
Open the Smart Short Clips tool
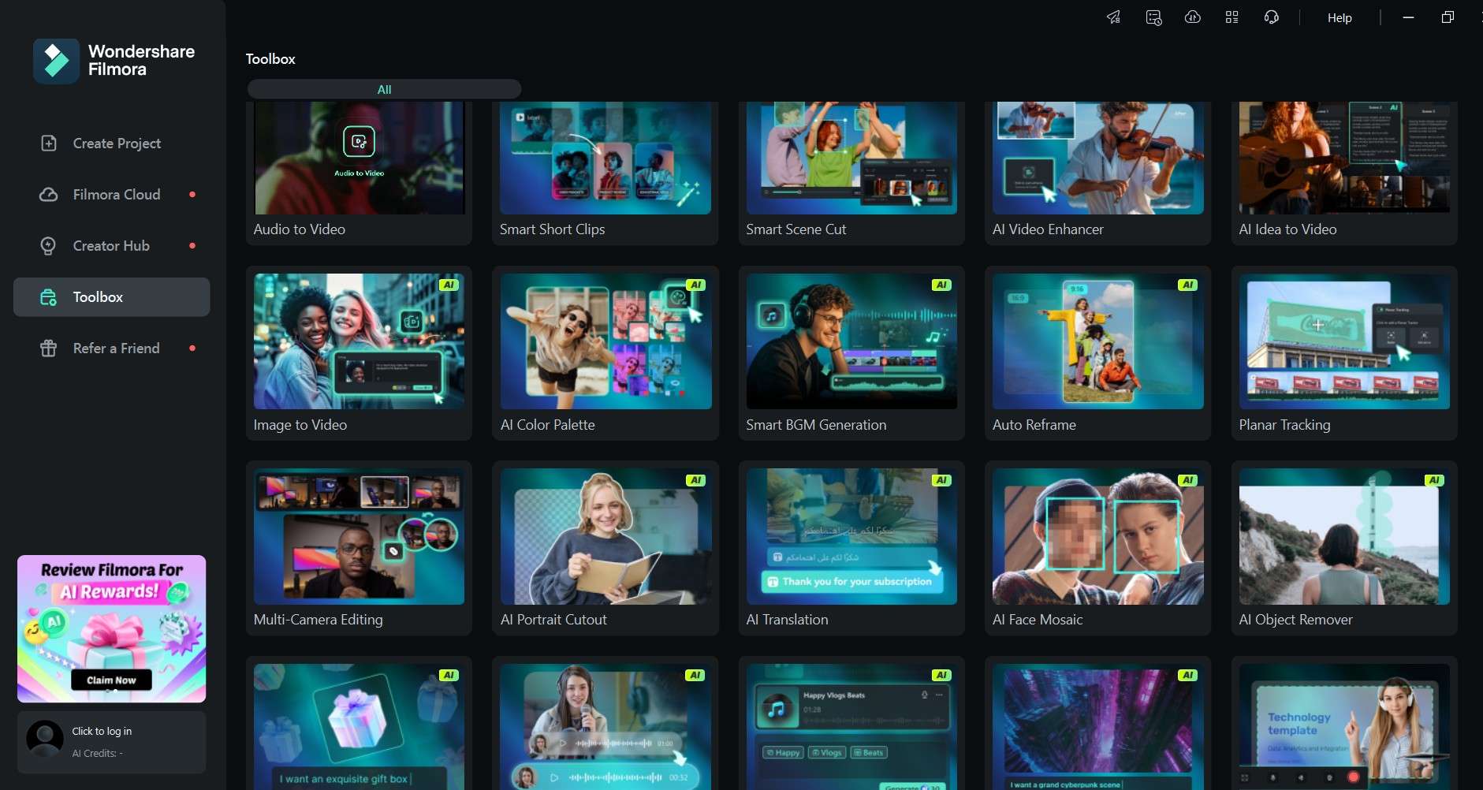tap(605, 173)
